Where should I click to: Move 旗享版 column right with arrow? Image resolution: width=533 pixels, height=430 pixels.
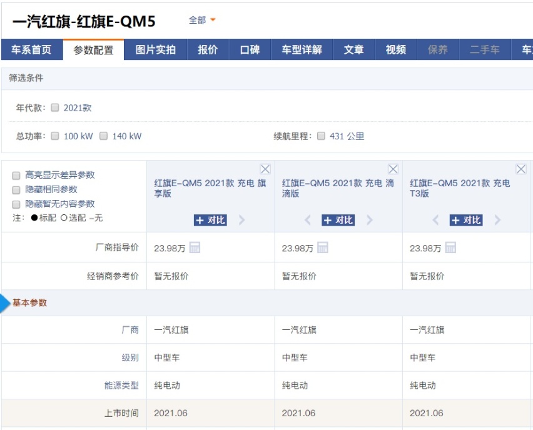[241, 220]
